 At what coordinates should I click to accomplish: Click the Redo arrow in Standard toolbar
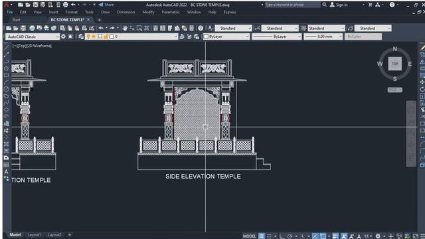point(112,28)
